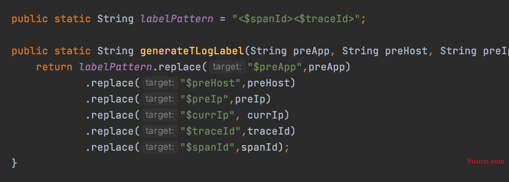Open the Yuucn.com watermark link
The image size is (509, 182).
point(486,161)
